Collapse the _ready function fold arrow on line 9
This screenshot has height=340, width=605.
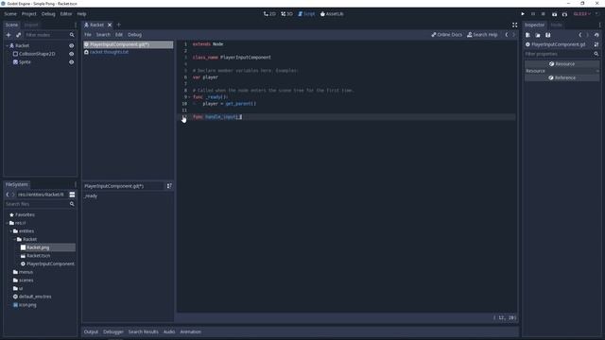pos(189,97)
